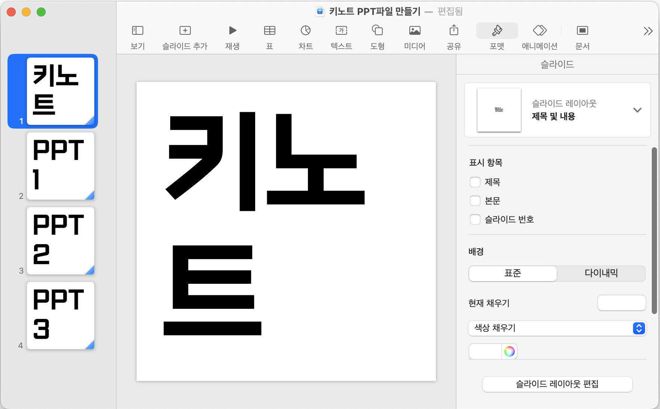Add a new slide with 슬라이드 추가
The width and height of the screenshot is (660, 409).
click(185, 37)
